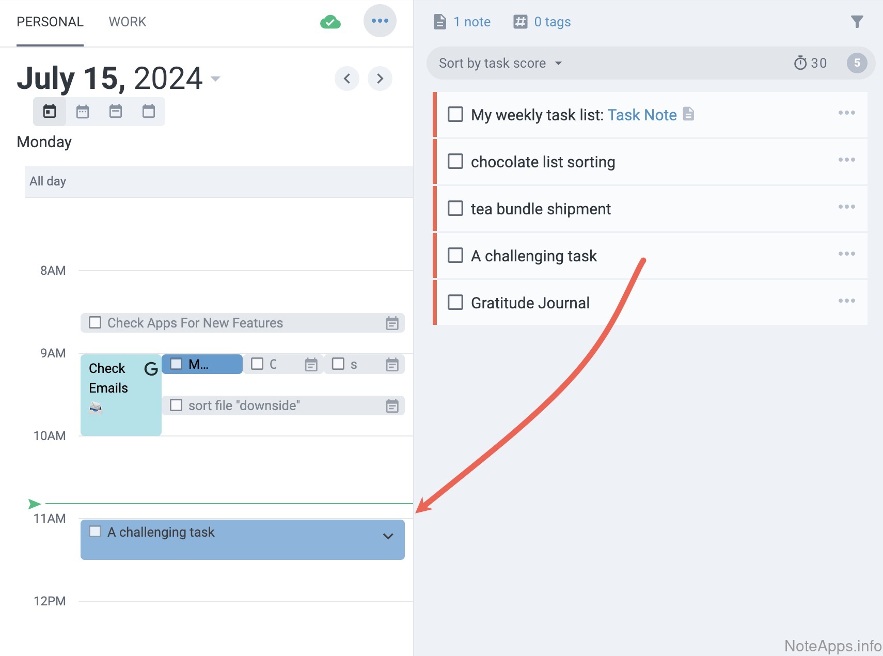This screenshot has height=656, width=883.
Task: Open the filter funnel icon
Action: tap(857, 22)
